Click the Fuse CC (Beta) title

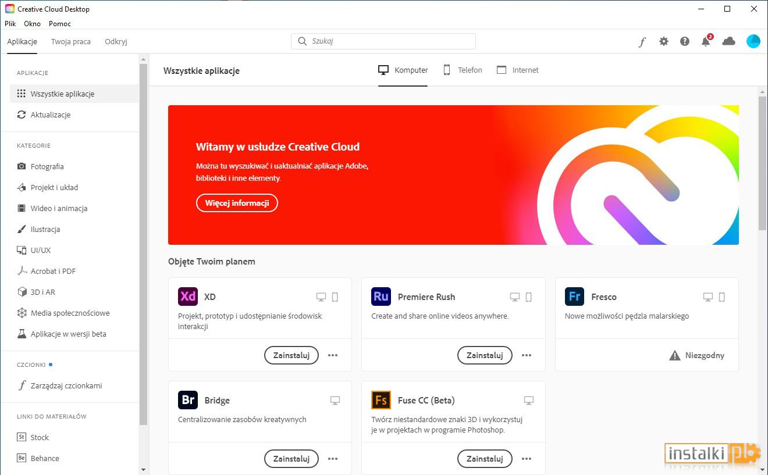(426, 400)
